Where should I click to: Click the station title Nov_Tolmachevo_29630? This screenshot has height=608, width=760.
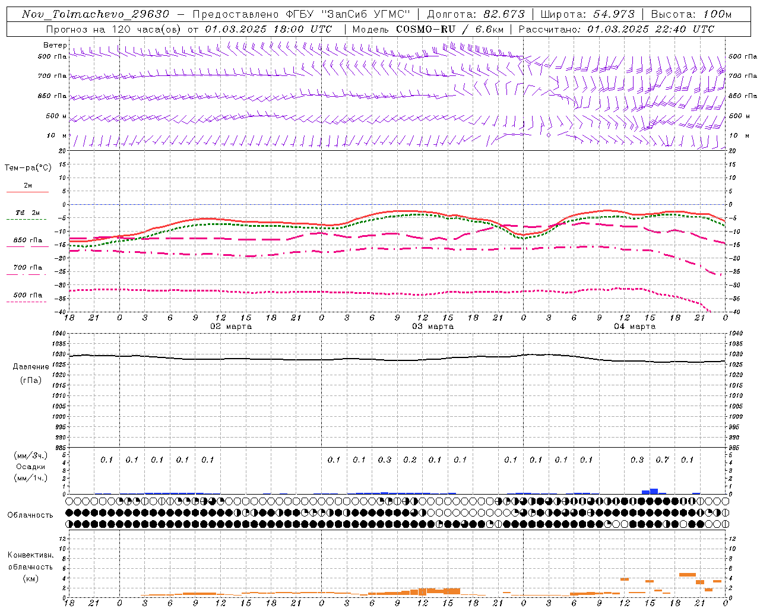pos(96,14)
